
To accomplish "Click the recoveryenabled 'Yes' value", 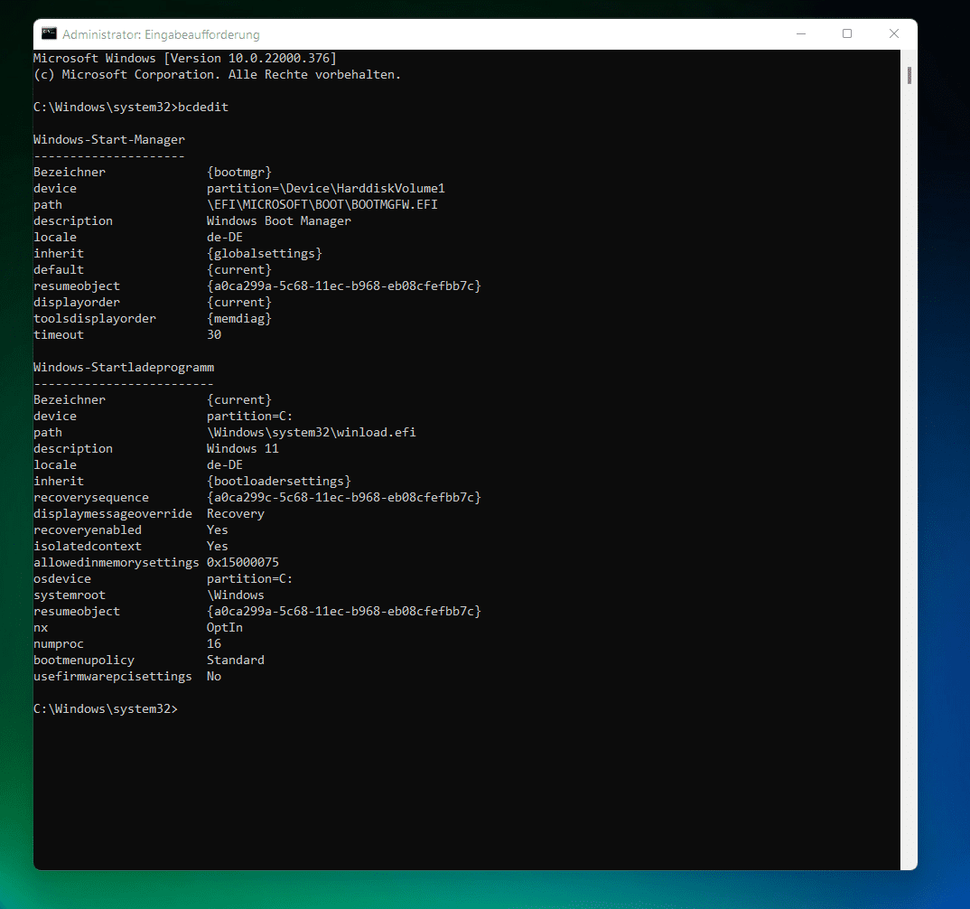I will click(217, 529).
